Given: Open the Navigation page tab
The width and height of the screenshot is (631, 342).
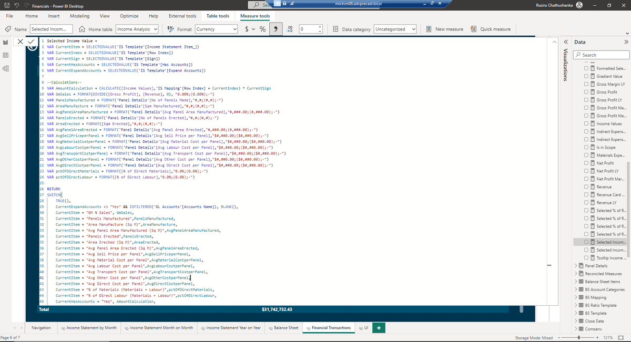Looking at the screenshot, I should pos(41,328).
